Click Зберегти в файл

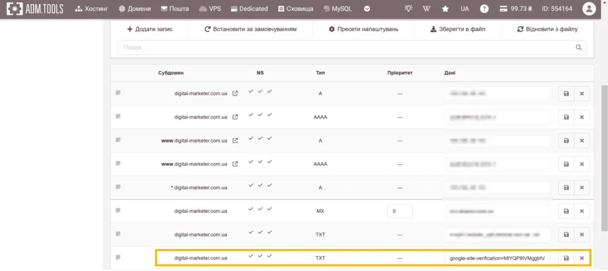tap(458, 29)
